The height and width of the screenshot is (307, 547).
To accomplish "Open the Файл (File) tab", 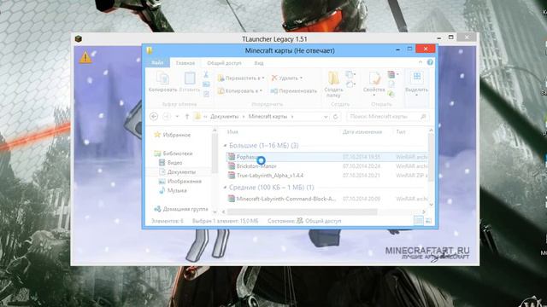I will [x=157, y=62].
